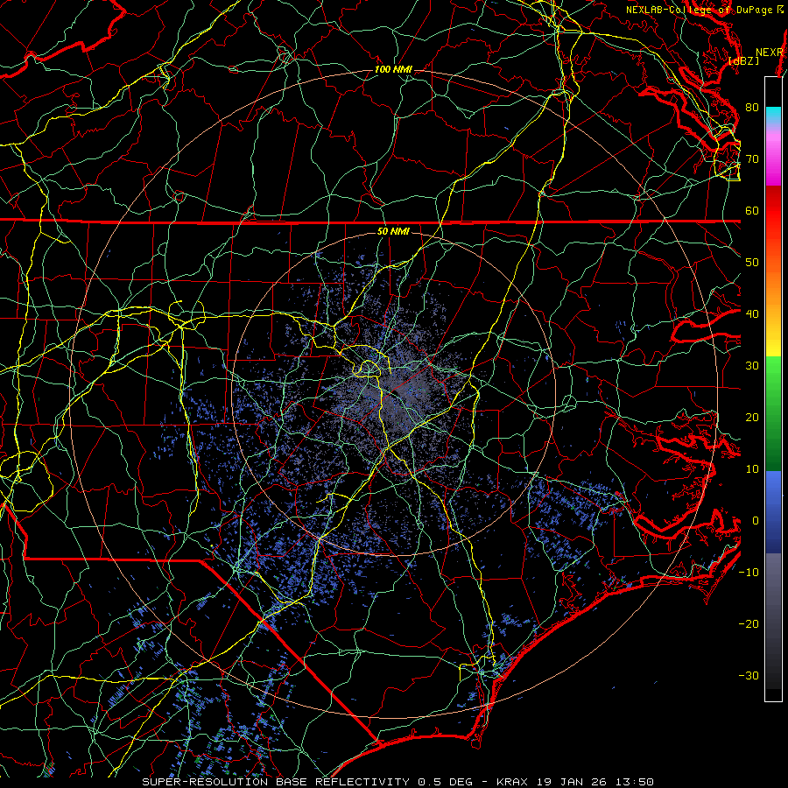Image resolution: width=788 pixels, height=788 pixels.
Task: Click the 20 value on the dBZ scale
Action: coord(752,418)
